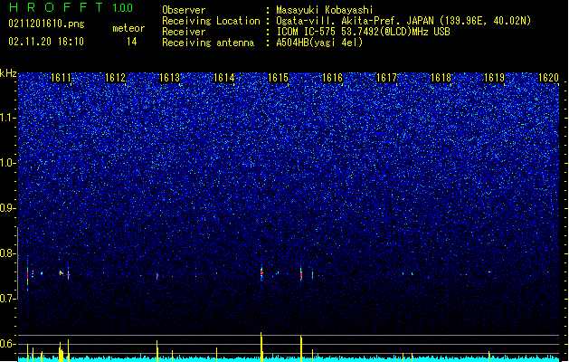Select the meteor count value 14

[132, 42]
